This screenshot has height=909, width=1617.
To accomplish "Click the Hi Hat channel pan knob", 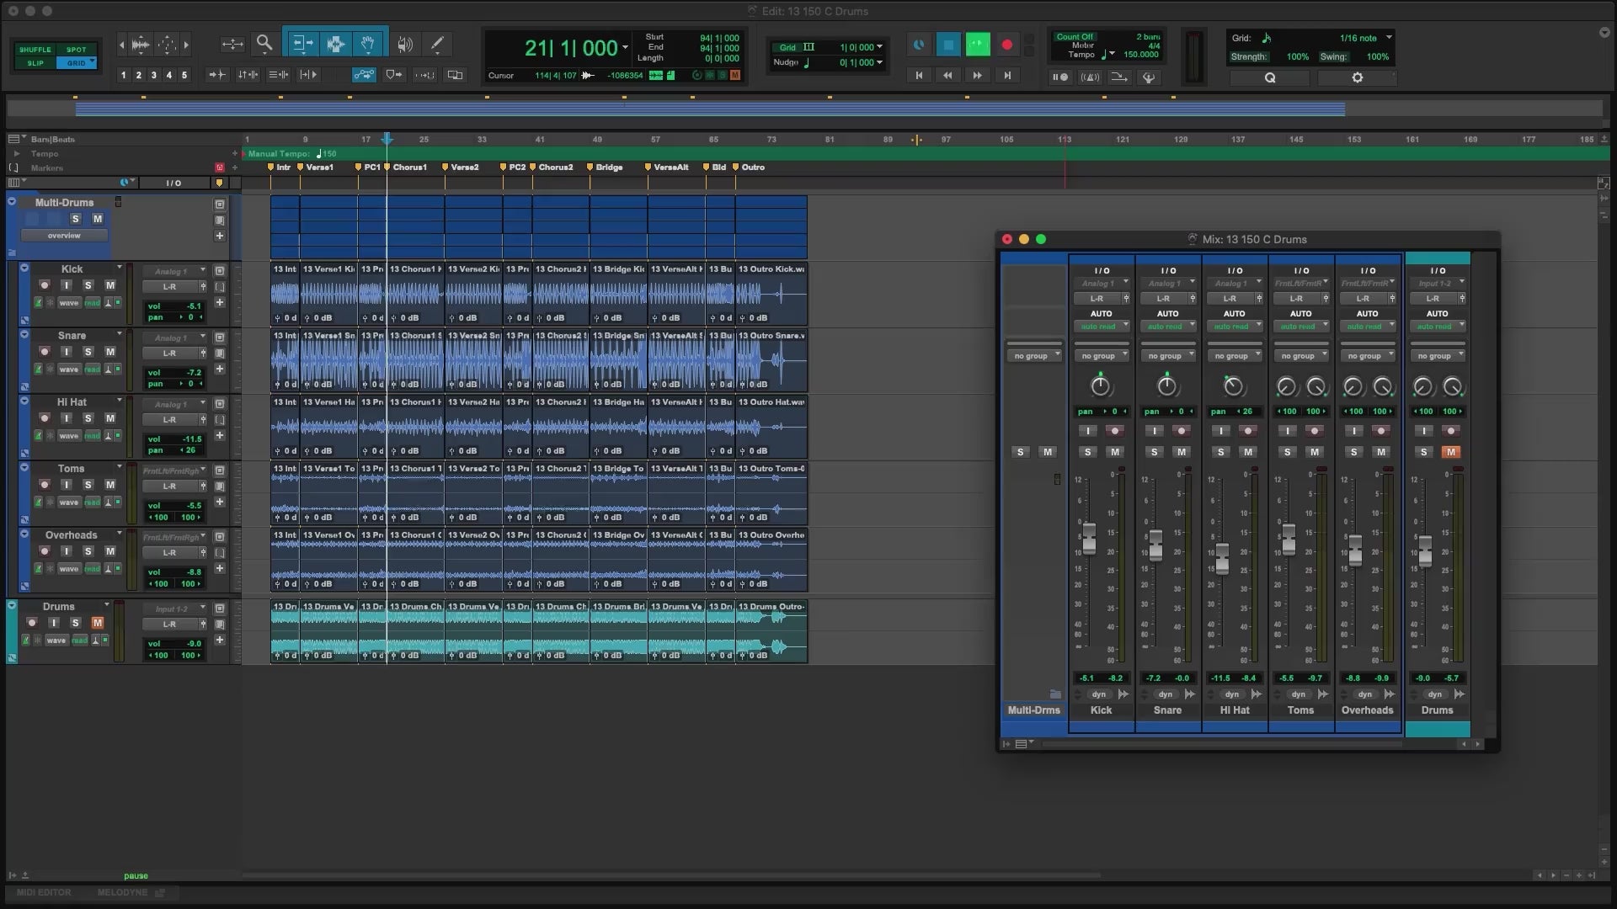I will click(x=1233, y=386).
